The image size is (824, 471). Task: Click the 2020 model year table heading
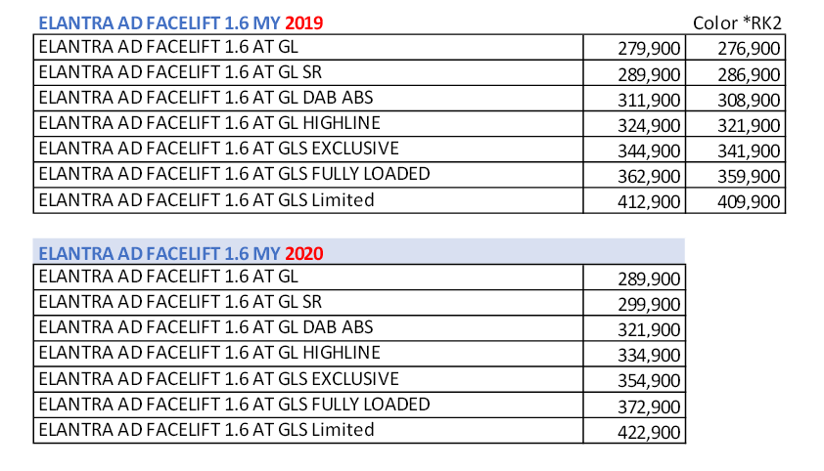pos(181,253)
